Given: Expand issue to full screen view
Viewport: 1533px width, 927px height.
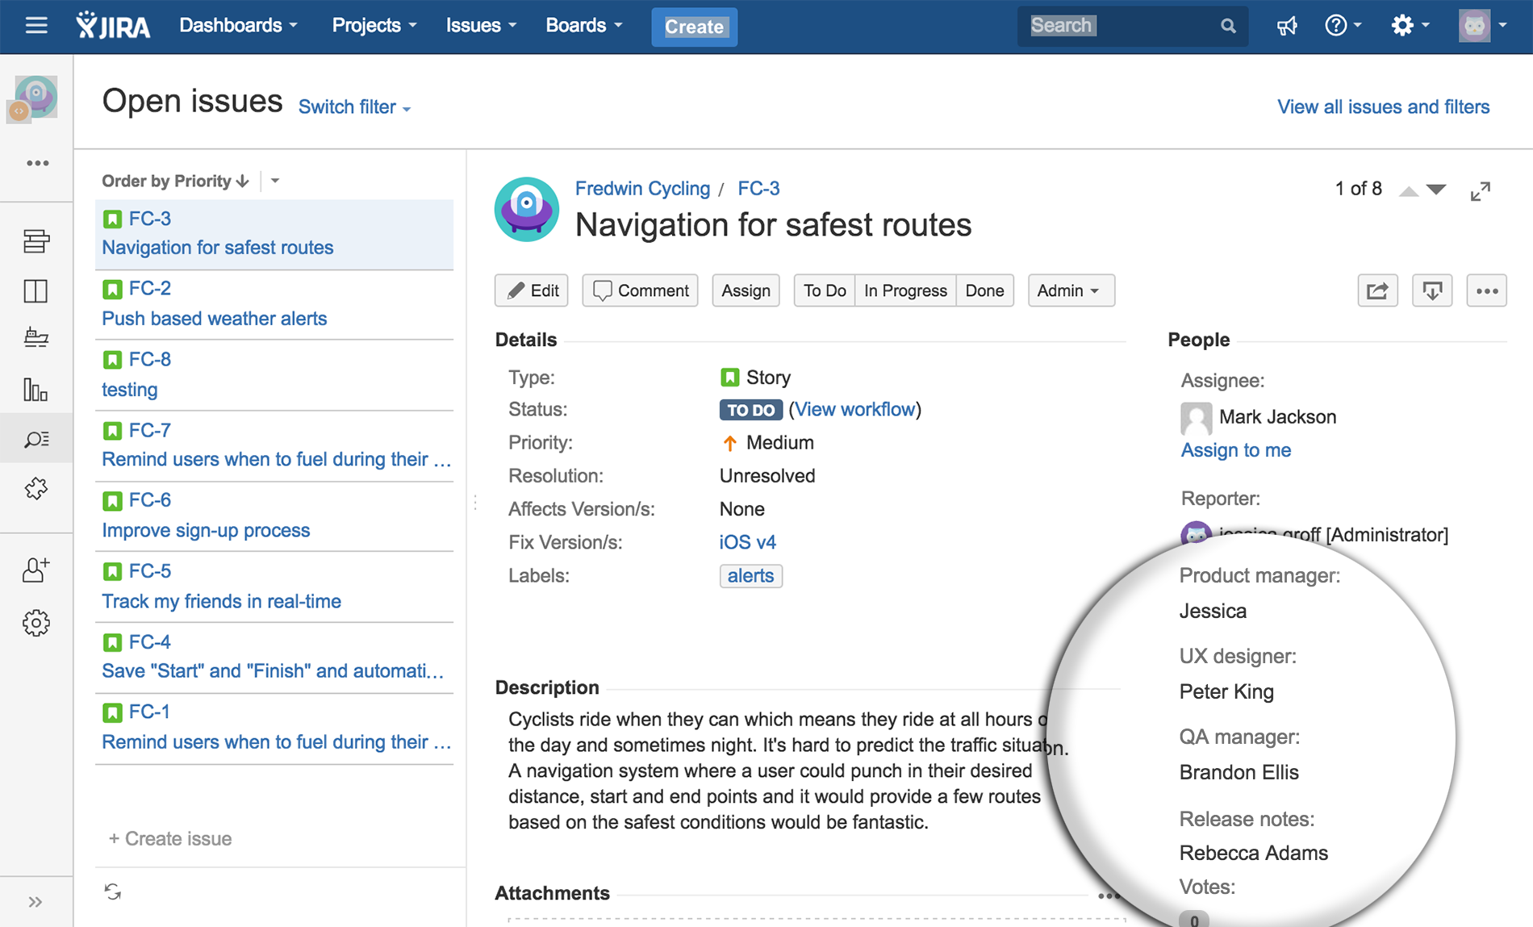Looking at the screenshot, I should (1481, 191).
